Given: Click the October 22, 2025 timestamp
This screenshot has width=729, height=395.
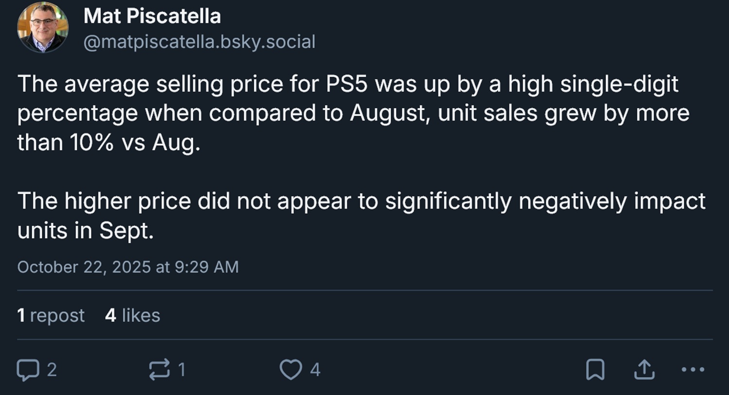Looking at the screenshot, I should [128, 267].
